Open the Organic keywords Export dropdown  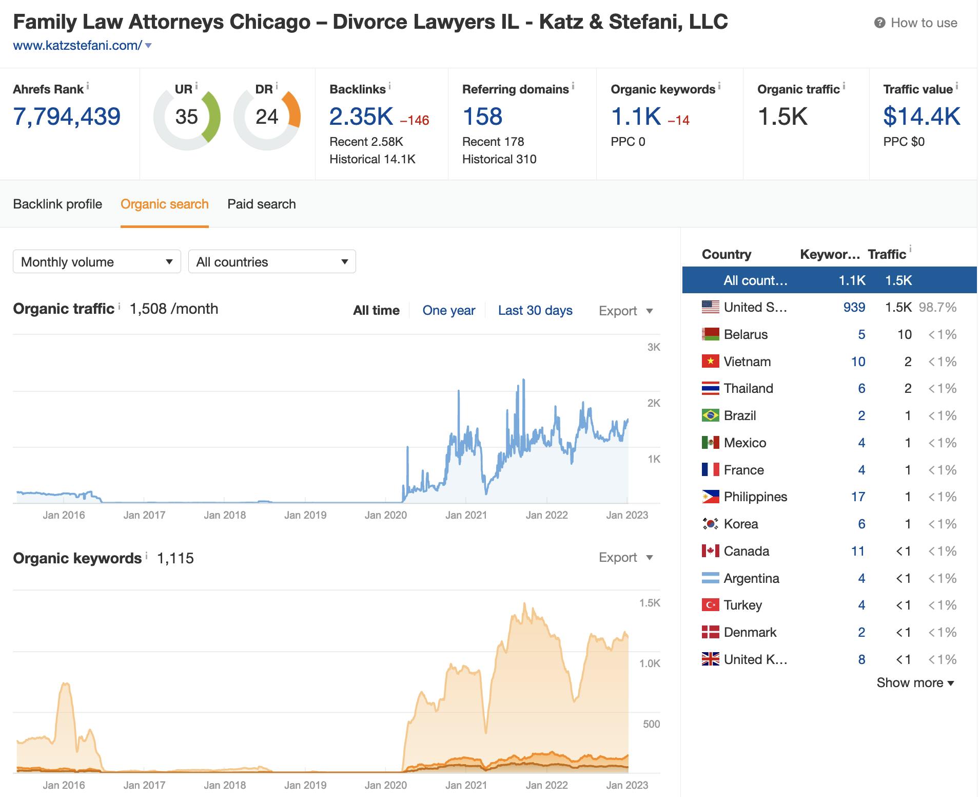[x=625, y=557]
